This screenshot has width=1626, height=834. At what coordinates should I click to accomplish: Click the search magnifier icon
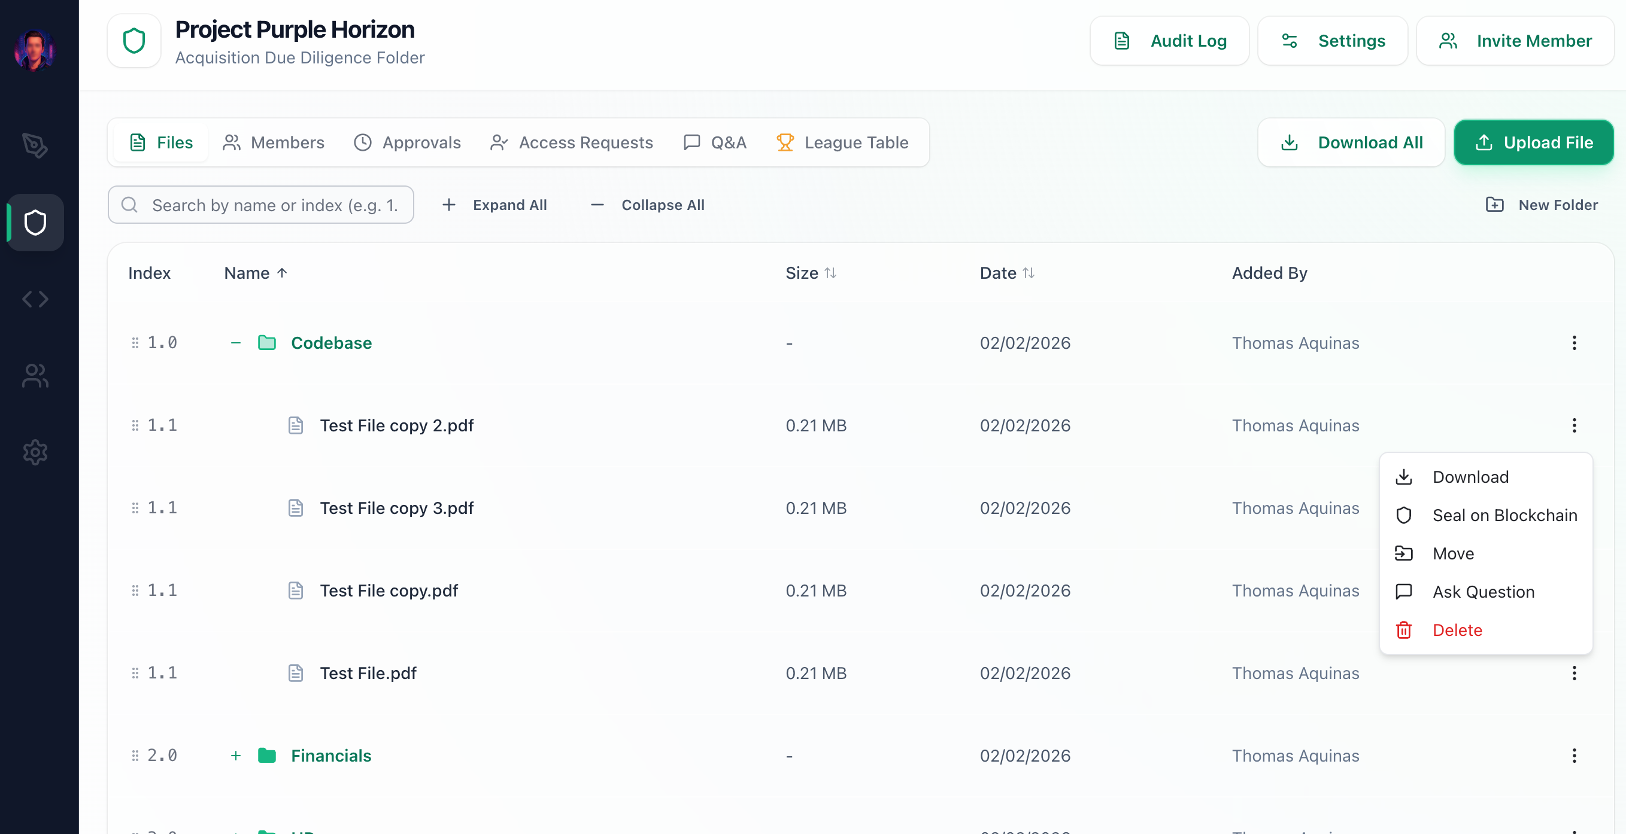[129, 205]
